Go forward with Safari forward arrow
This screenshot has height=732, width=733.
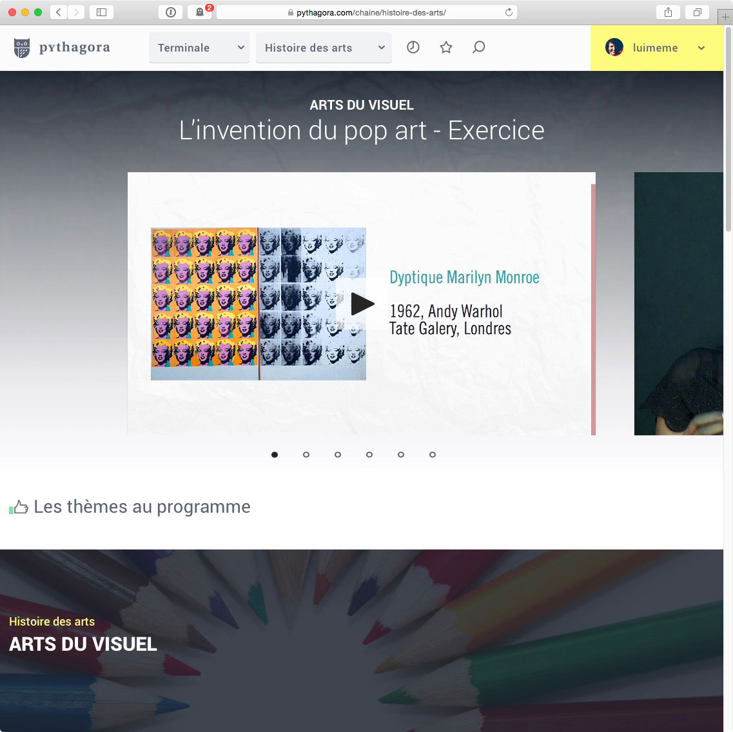click(x=76, y=12)
